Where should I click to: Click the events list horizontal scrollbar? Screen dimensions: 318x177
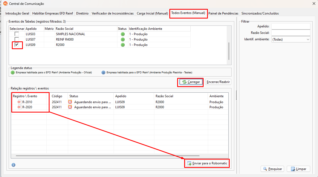[108, 156]
